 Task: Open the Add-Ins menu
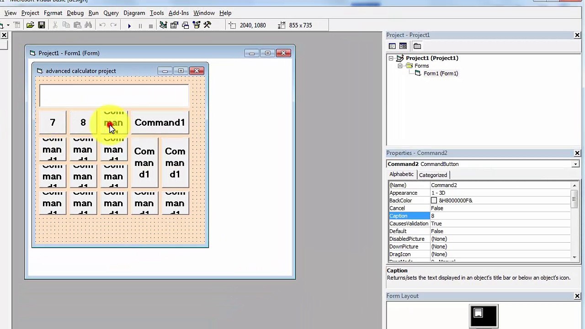coord(178,13)
